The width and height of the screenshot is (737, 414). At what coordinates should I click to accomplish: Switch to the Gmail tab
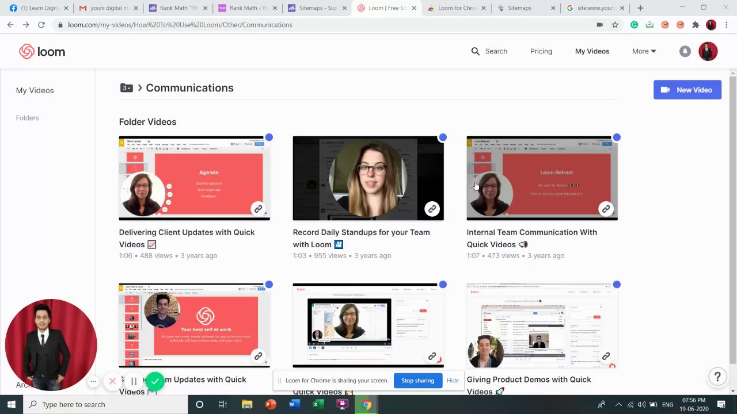point(108,8)
